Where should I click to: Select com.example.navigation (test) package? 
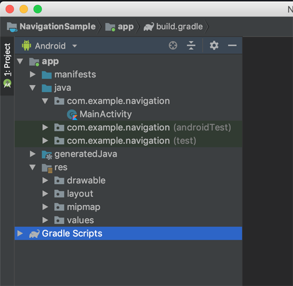tap(131, 141)
